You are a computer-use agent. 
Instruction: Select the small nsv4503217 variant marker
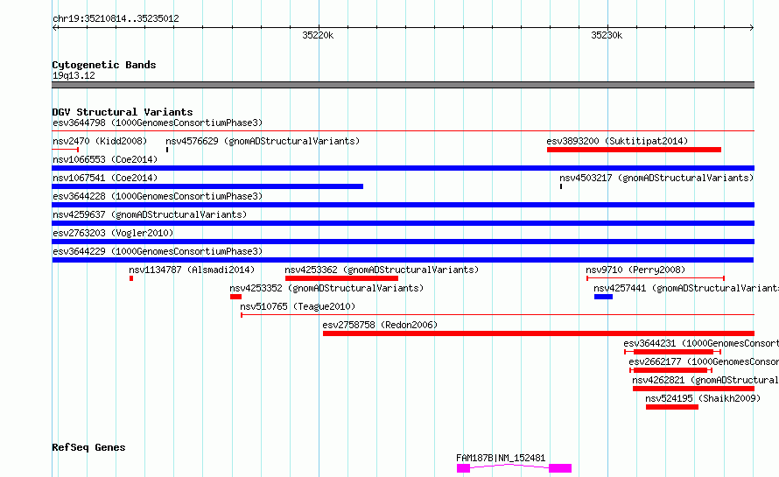561,186
